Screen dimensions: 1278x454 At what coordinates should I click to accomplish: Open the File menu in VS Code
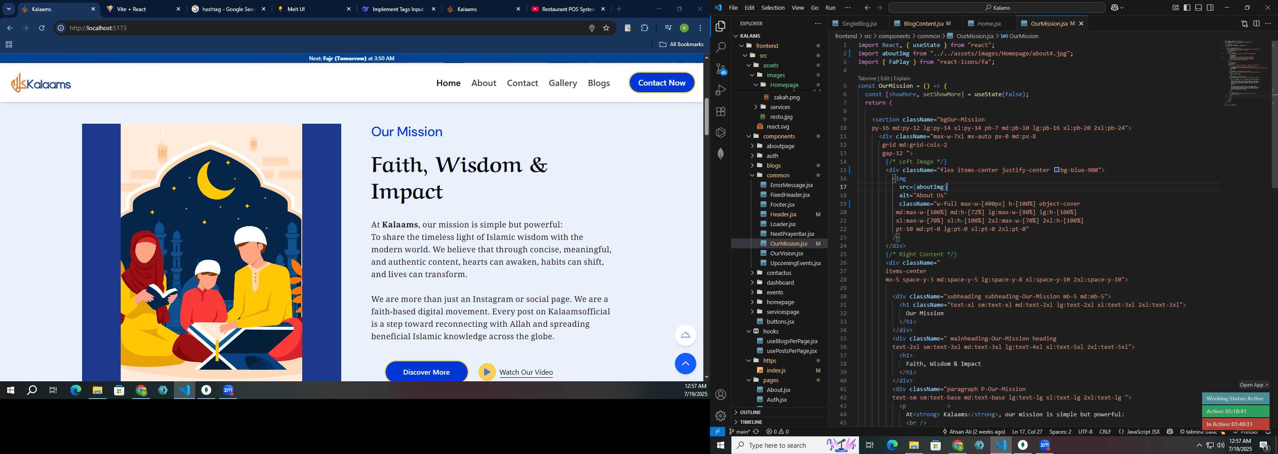click(733, 8)
